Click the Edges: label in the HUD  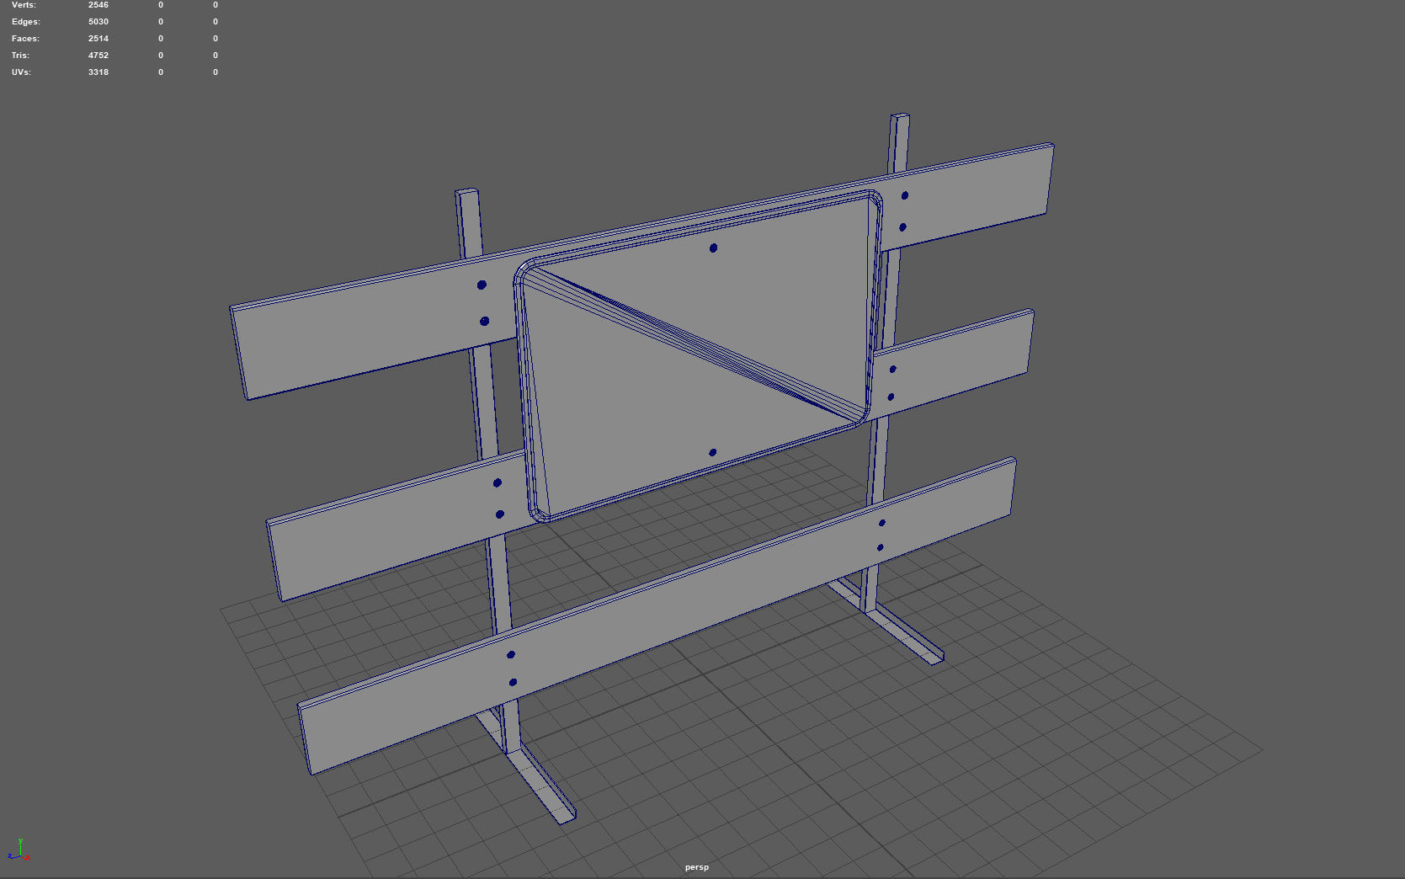(26, 22)
